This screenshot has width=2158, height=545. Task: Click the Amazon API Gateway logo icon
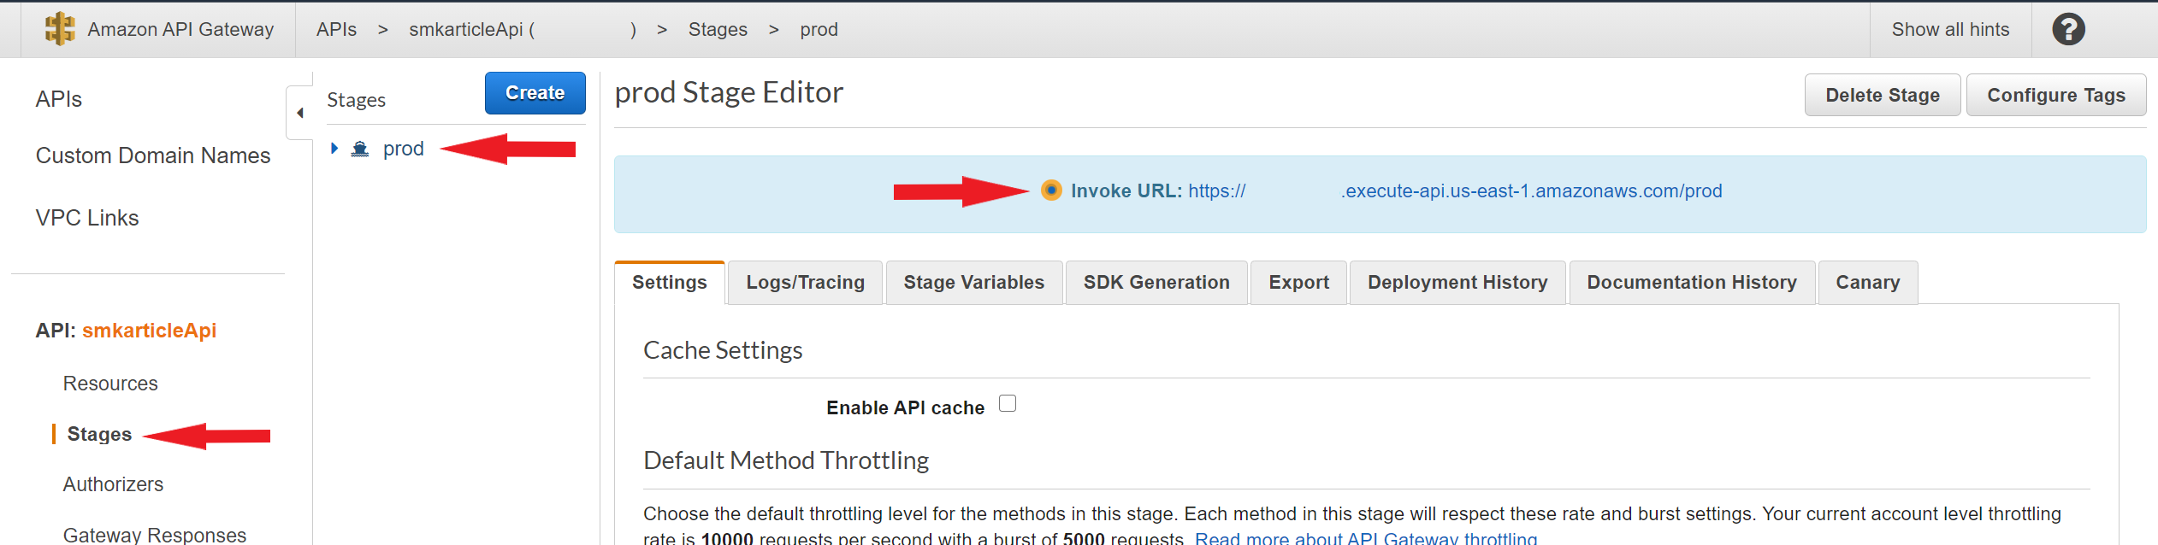60,29
